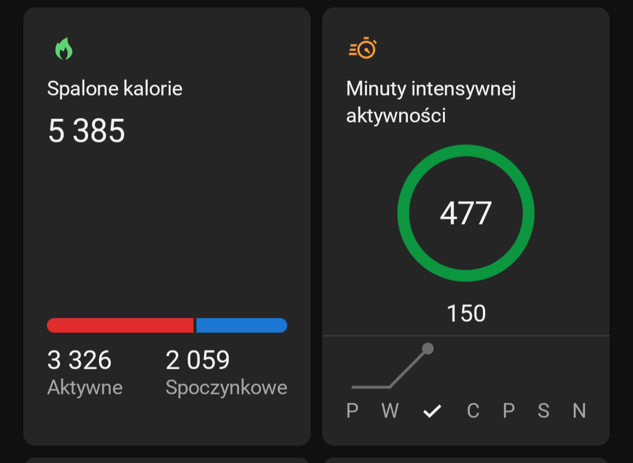The height and width of the screenshot is (463, 633).
Task: Tap the 3 326 Aktywne value
Action: coord(79,360)
